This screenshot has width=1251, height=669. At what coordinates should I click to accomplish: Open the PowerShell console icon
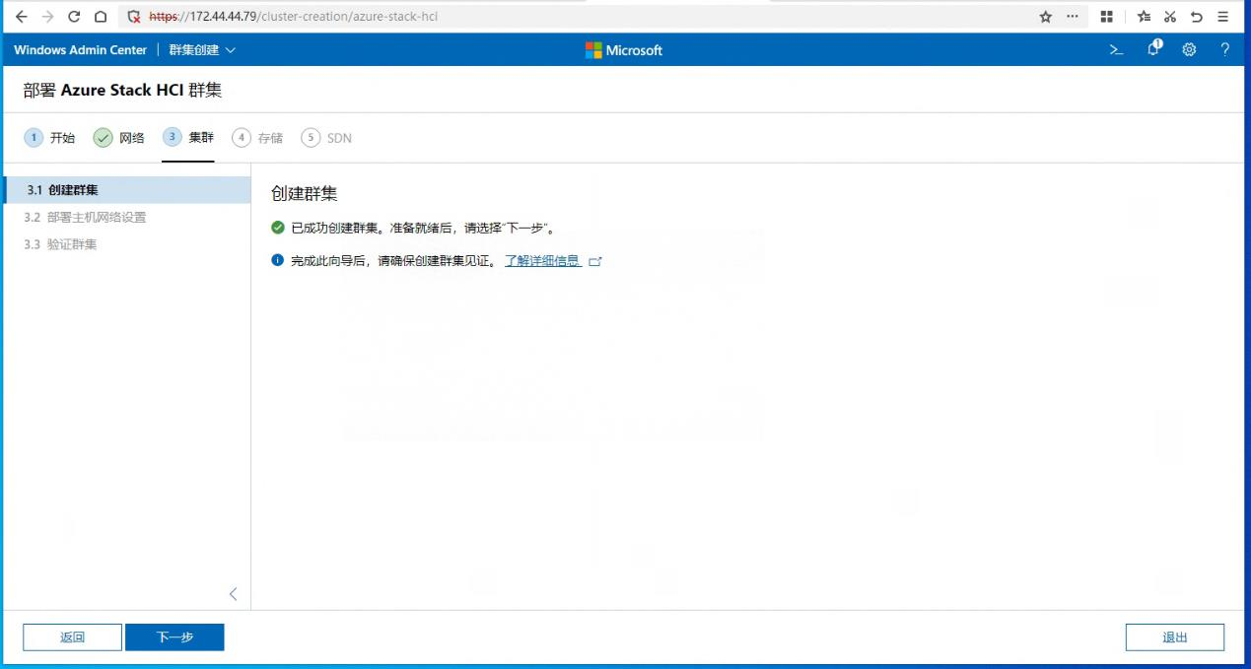pos(1116,50)
